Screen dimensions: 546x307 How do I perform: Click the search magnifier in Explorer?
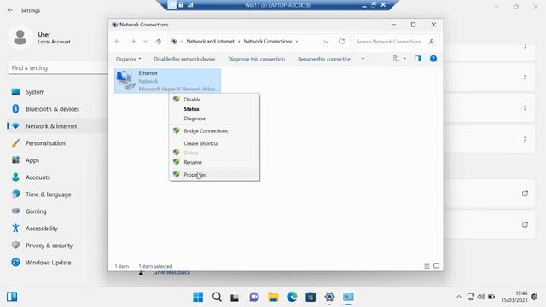[432, 42]
